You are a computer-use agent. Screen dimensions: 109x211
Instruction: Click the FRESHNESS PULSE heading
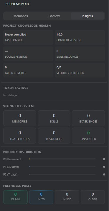[x=17, y=186]
